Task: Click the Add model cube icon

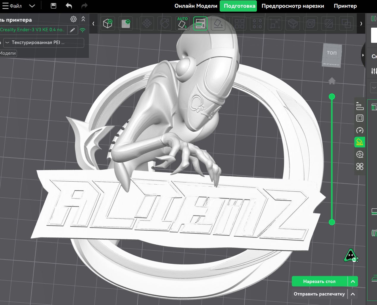Action: (108, 23)
